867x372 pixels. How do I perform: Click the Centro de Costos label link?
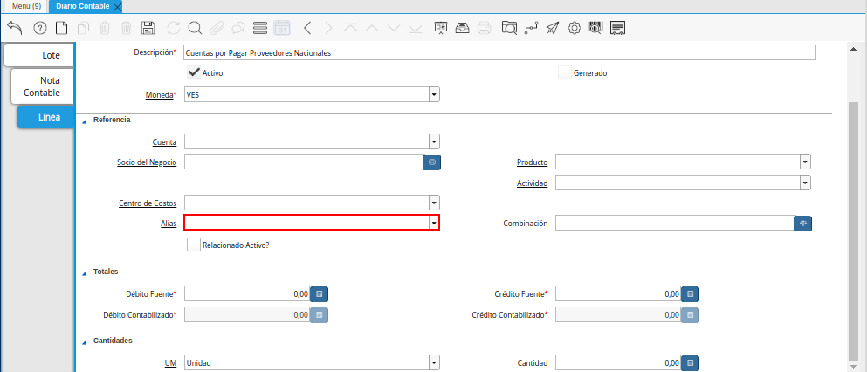pos(148,203)
